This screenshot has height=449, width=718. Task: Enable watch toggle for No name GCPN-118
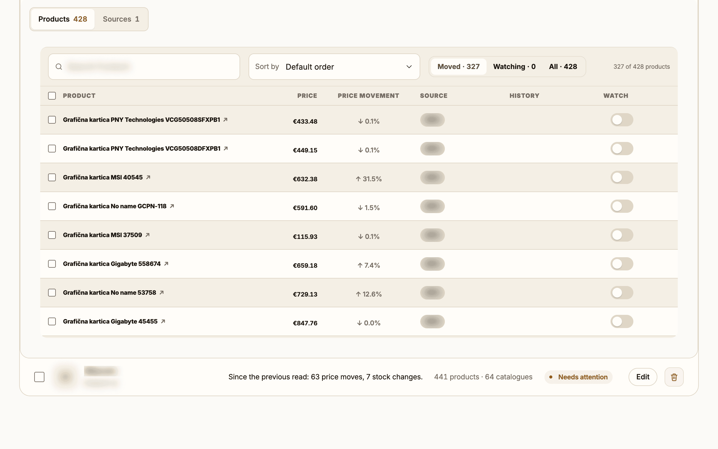pyautogui.click(x=622, y=206)
